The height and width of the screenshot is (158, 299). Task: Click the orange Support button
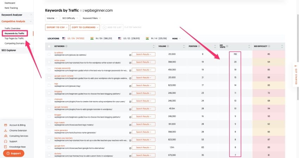click(14, 153)
